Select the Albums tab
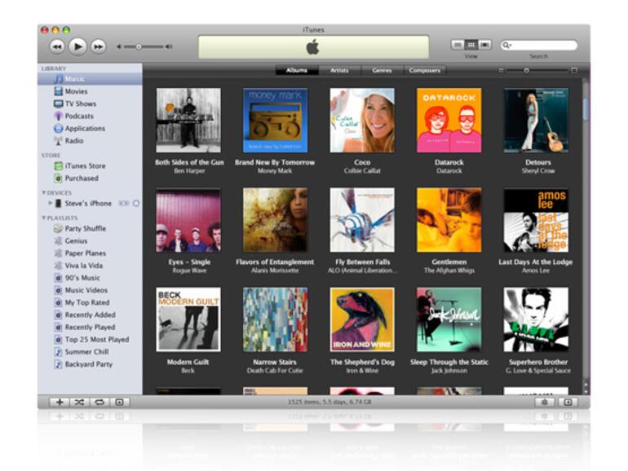Screen dimensions: 628x471 pos(297,70)
